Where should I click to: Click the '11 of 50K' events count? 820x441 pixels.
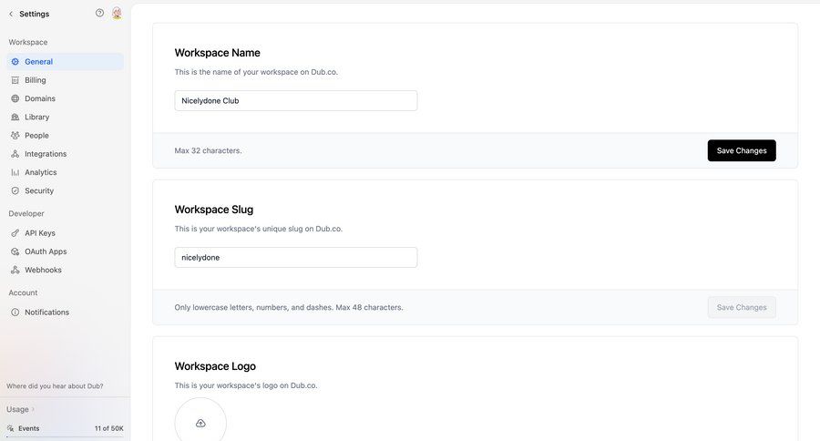point(108,428)
